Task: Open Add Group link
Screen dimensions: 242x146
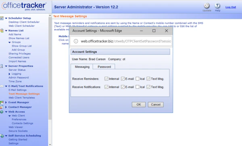Action: (18, 50)
